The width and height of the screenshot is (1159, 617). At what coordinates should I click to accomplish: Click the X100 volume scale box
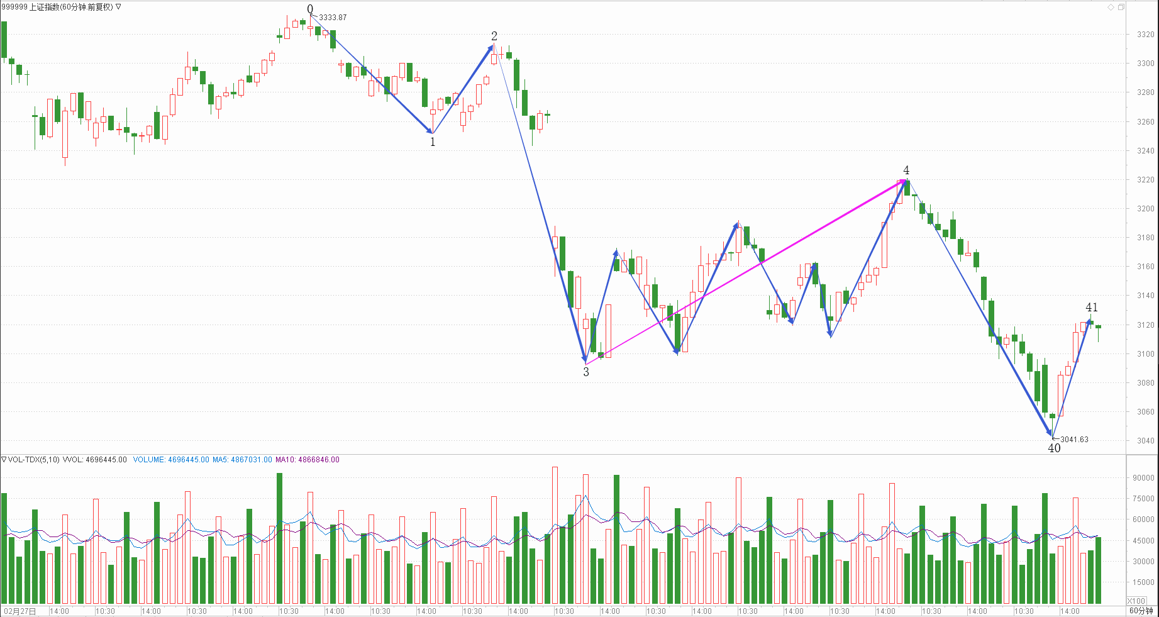click(1136, 601)
